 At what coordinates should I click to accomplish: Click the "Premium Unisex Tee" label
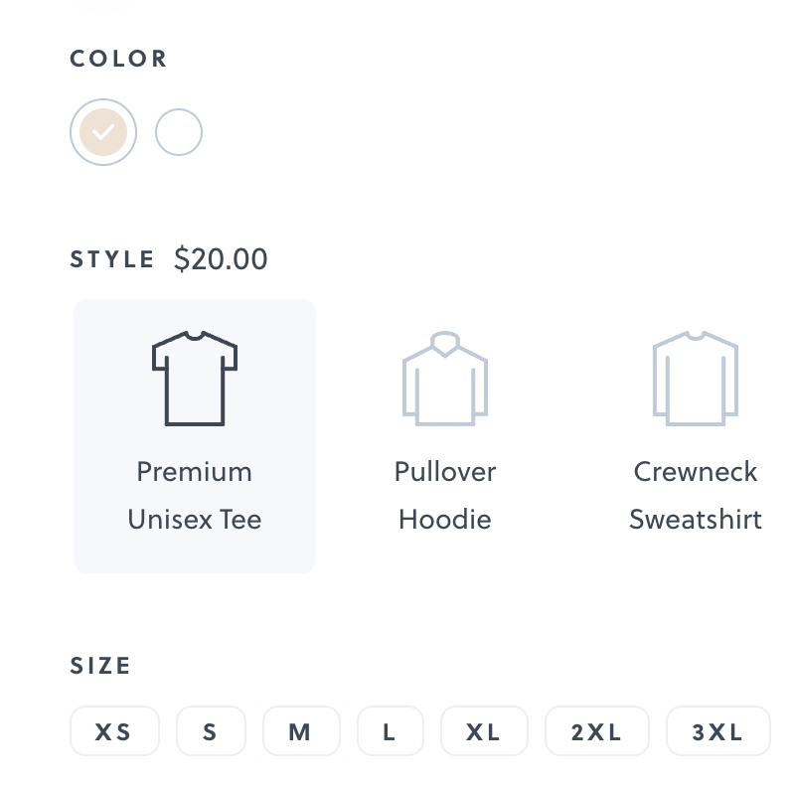pos(195,495)
